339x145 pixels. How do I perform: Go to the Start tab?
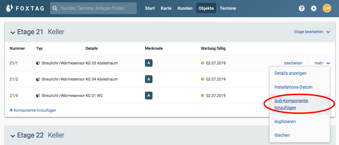[x=150, y=8]
